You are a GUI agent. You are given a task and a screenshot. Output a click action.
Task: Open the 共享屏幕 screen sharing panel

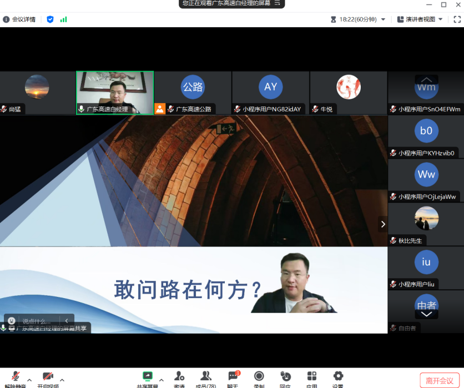point(147,379)
